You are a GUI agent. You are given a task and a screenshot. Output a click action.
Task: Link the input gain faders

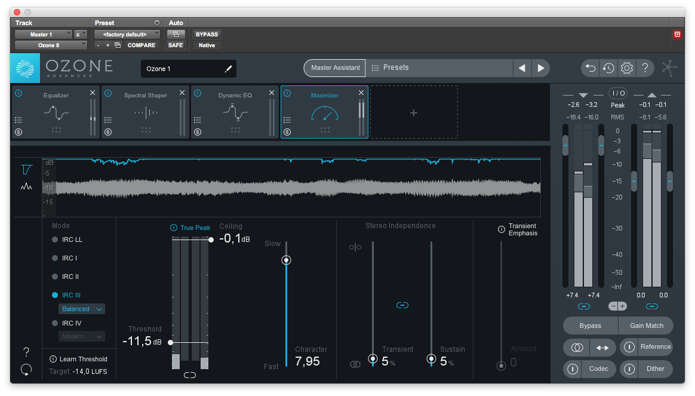(x=584, y=306)
